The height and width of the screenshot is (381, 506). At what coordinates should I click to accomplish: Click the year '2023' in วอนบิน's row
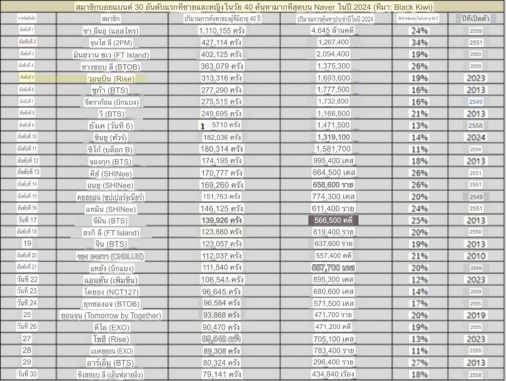click(x=476, y=78)
